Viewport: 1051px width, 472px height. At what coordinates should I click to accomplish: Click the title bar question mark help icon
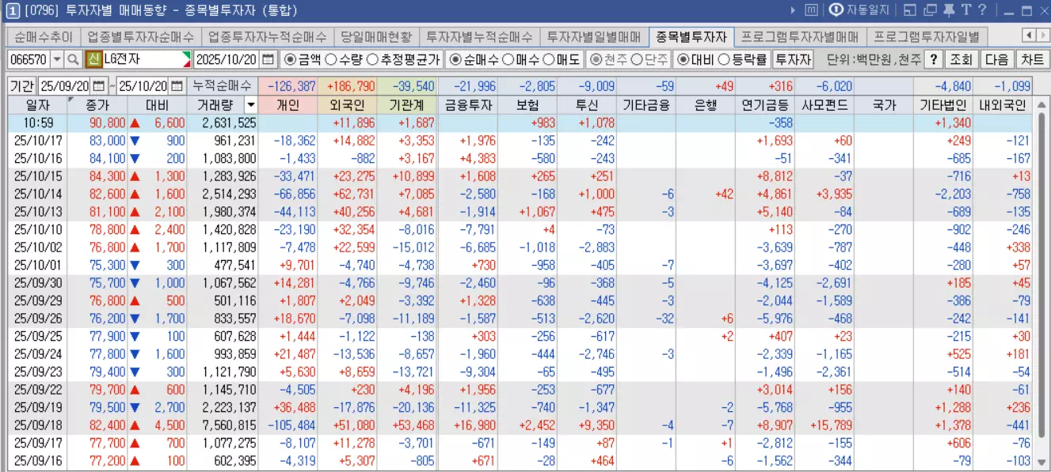tap(982, 9)
